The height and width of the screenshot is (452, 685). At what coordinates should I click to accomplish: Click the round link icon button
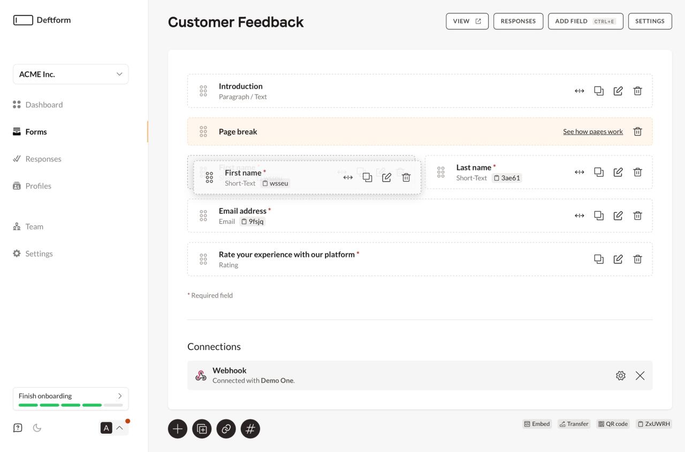click(226, 428)
